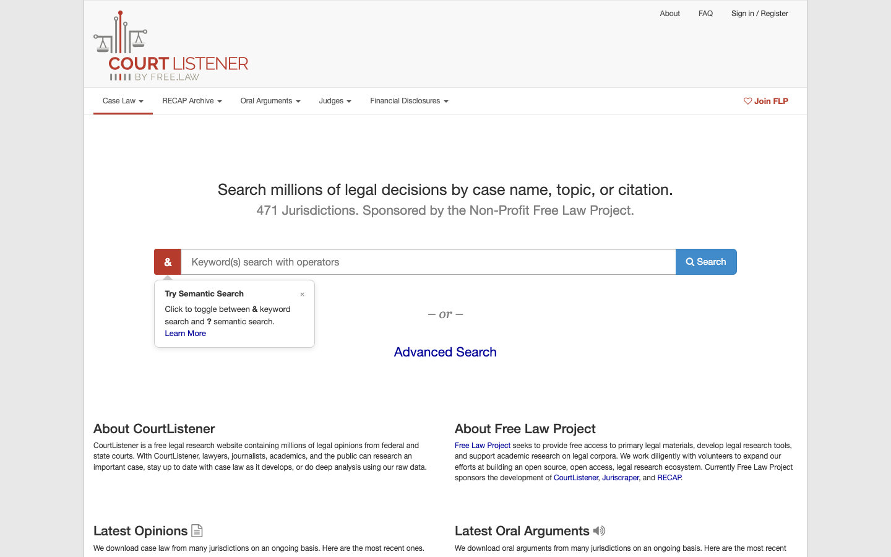891x557 pixels.
Task: Click the 'Try Semantic Search' popover title
Action: click(x=204, y=294)
